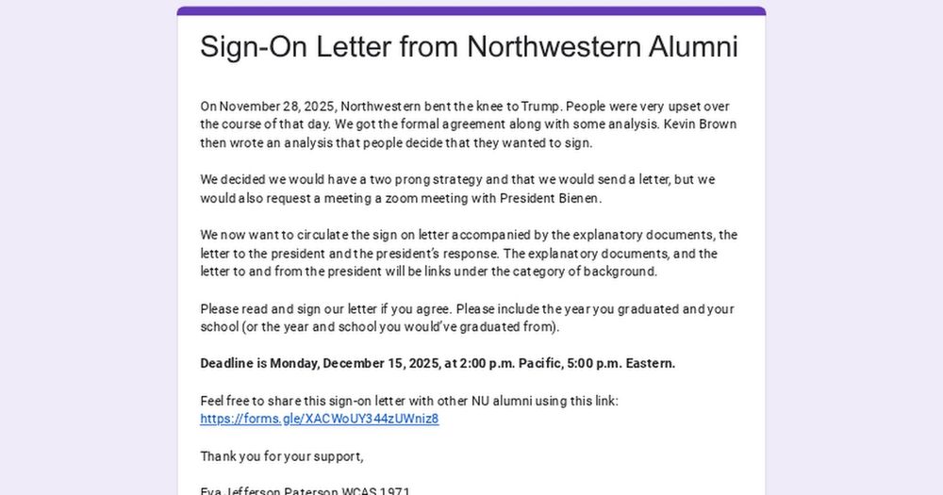Viewport: 943px width, 495px height.
Task: Click the "school you would've graduated from" line
Action: 380,327
